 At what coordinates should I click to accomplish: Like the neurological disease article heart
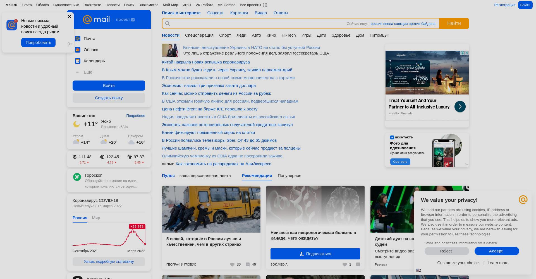tap(345, 264)
